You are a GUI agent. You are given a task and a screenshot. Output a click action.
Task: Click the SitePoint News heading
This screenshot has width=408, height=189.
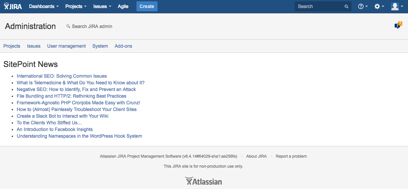coord(30,64)
